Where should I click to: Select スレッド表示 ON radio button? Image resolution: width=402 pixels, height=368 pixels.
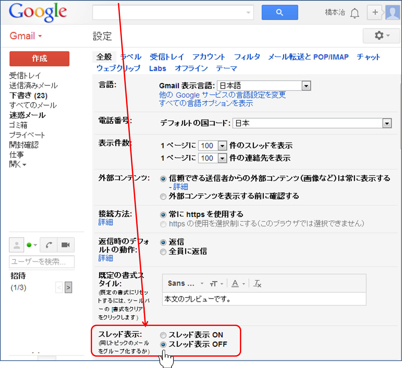(163, 335)
